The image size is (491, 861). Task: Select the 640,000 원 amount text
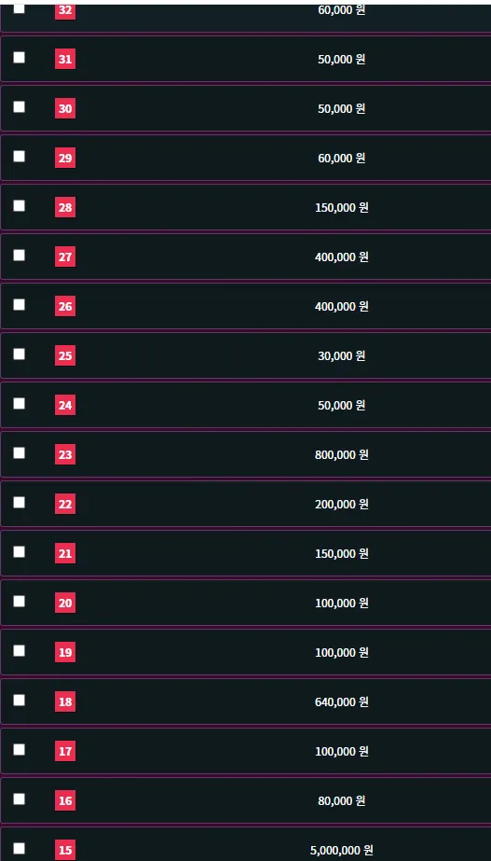[x=342, y=701]
